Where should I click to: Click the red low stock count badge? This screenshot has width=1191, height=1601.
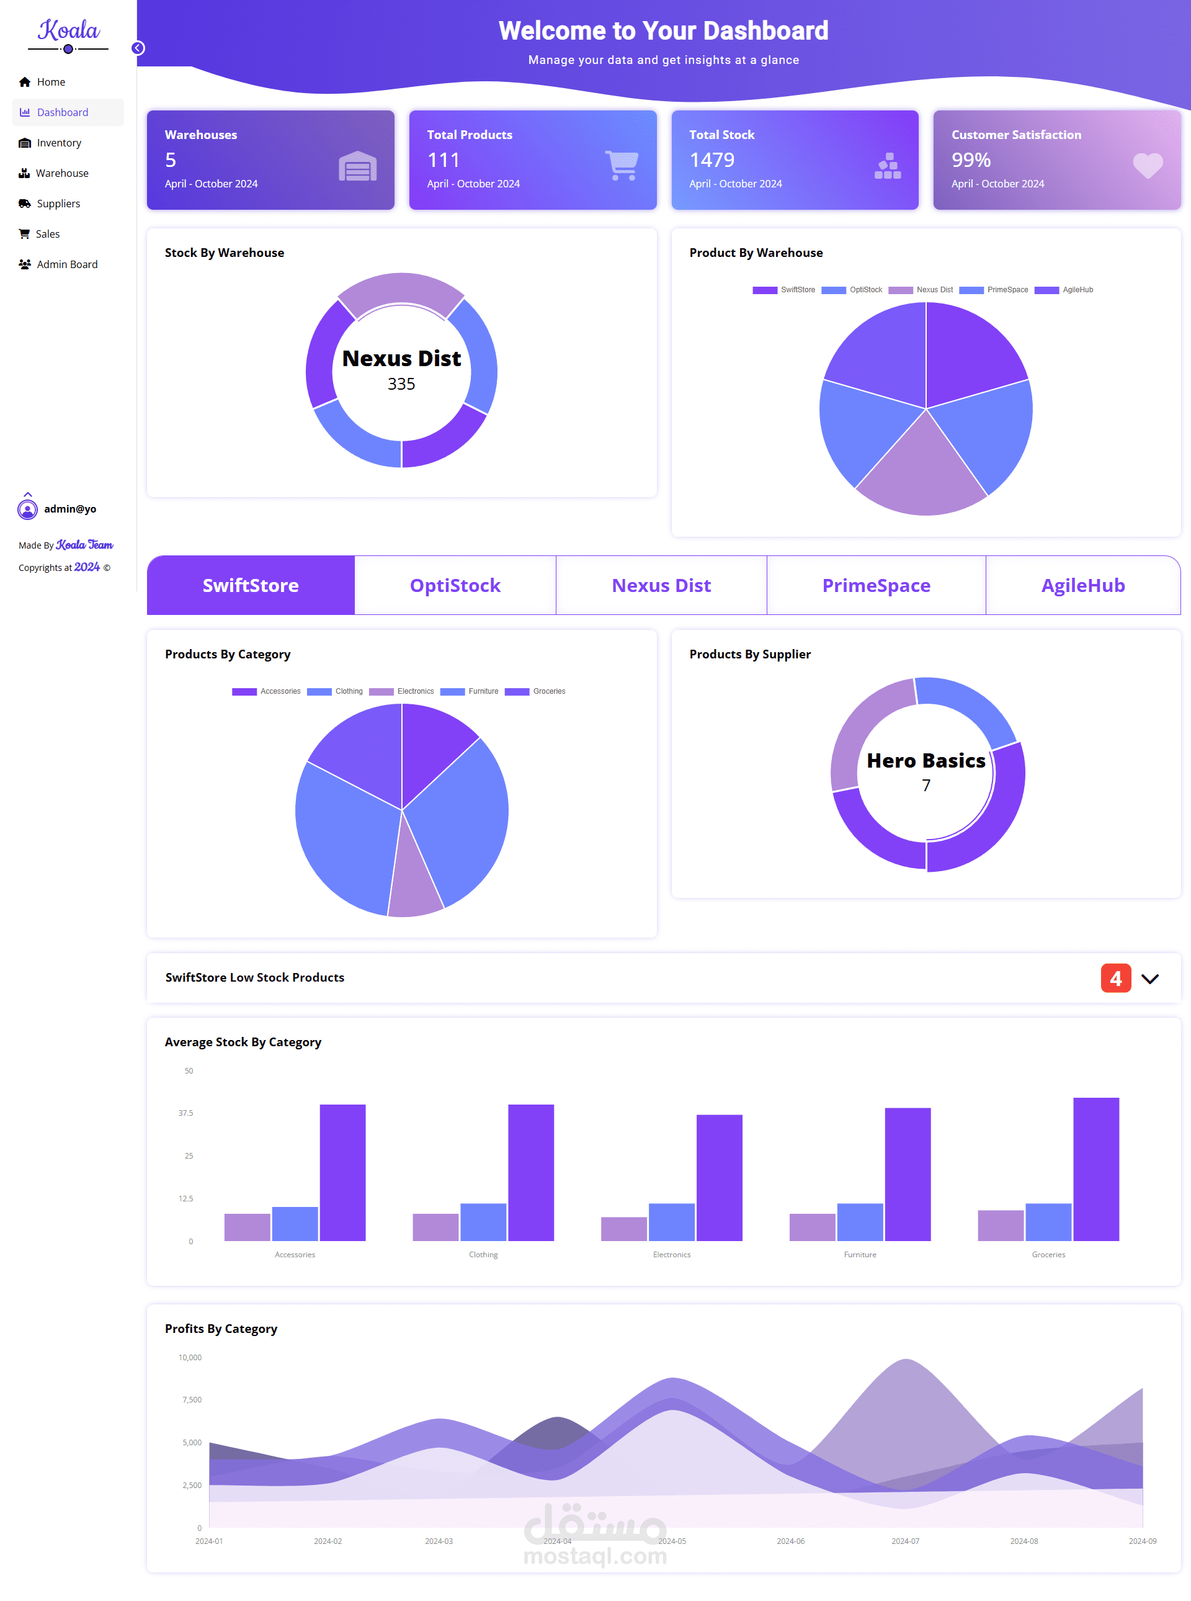coord(1115,978)
